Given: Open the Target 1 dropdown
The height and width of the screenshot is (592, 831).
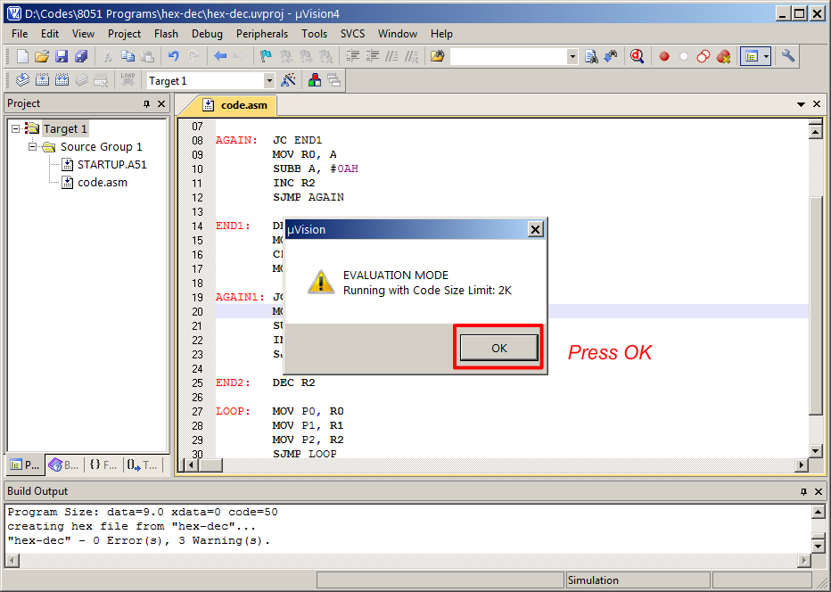Looking at the screenshot, I should 269,81.
